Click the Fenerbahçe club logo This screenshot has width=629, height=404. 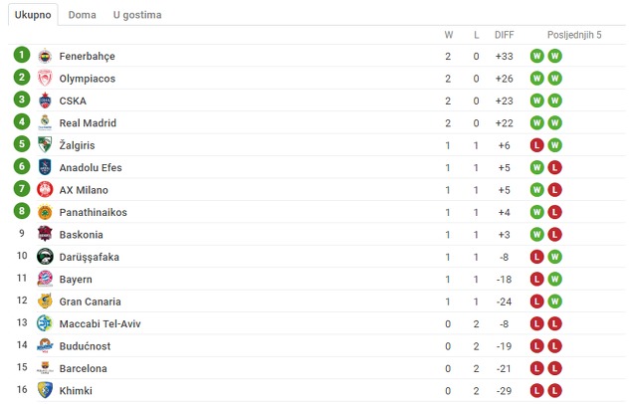click(45, 56)
